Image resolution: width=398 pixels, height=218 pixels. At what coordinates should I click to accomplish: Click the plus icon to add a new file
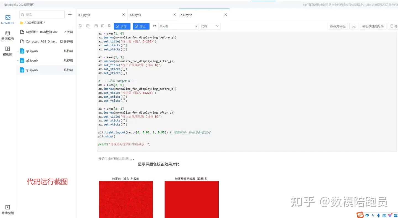[x=70, y=15]
